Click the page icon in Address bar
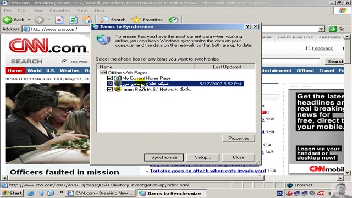The height and width of the screenshot is (198, 352). 26,29
